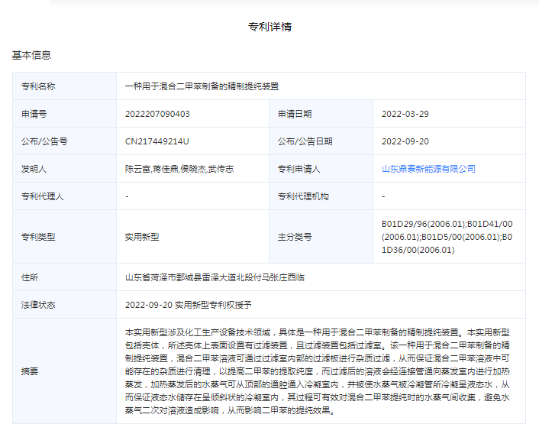Image resolution: width=539 pixels, height=424 pixels.
Task: Select the 实用新型 patent type value
Action: 142,237
